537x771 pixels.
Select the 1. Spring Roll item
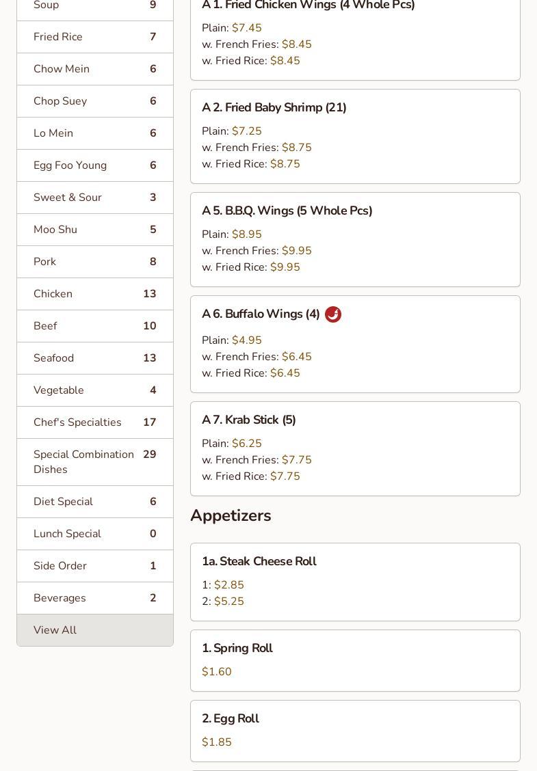[237, 648]
